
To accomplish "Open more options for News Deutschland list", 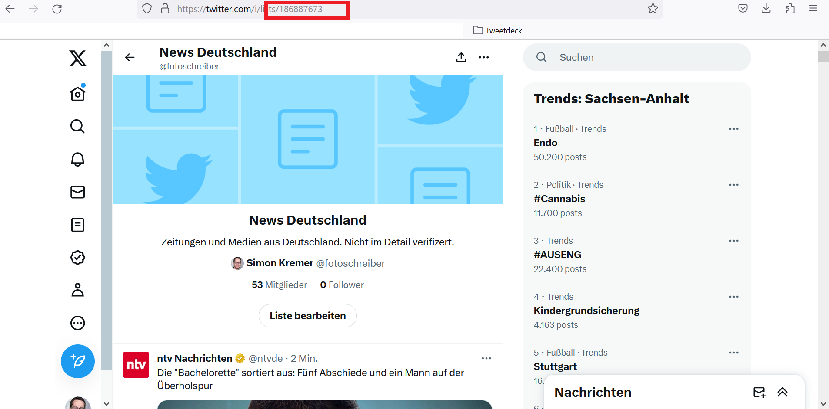I will pyautogui.click(x=484, y=57).
